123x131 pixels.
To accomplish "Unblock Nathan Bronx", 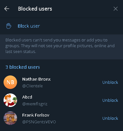I will [x=110, y=82].
